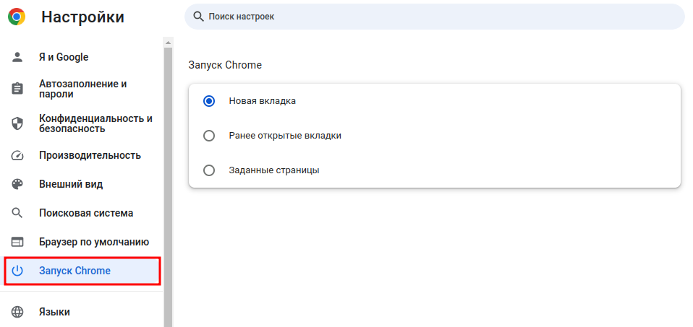Screen dimensions: 693x327
Task: Click the shield icon for Конфиденциальность и безопасность
Action: [x=17, y=123]
